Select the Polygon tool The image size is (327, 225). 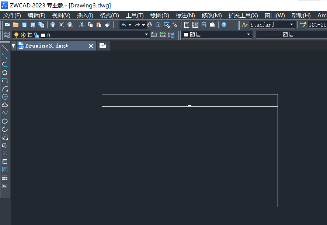pyautogui.click(x=5, y=72)
